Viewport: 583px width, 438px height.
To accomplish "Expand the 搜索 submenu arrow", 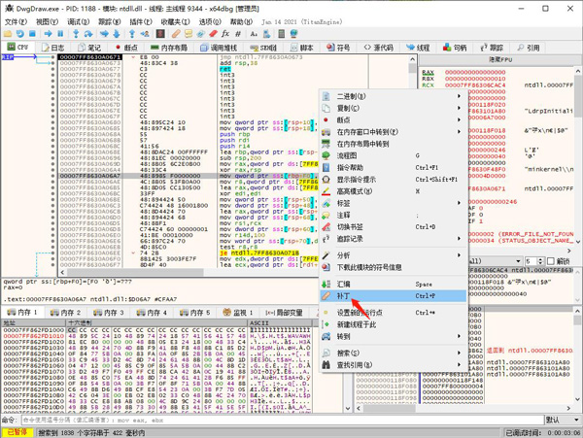I will coord(460,353).
